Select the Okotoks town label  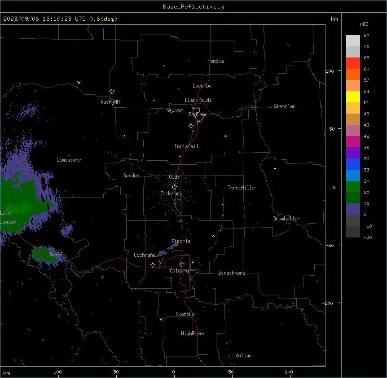click(185, 314)
